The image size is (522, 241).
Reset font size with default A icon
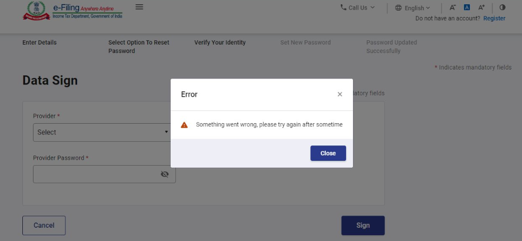467,7
